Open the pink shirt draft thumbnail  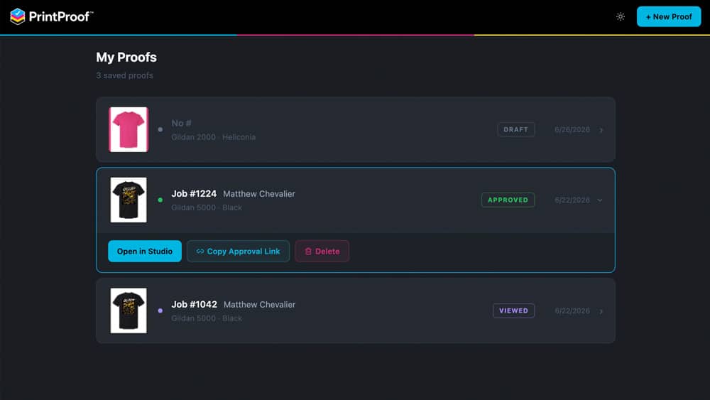pos(129,129)
